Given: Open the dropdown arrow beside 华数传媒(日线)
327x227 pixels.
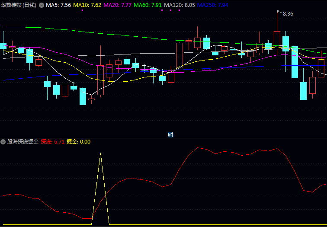Looking at the screenshot, I should [42, 5].
